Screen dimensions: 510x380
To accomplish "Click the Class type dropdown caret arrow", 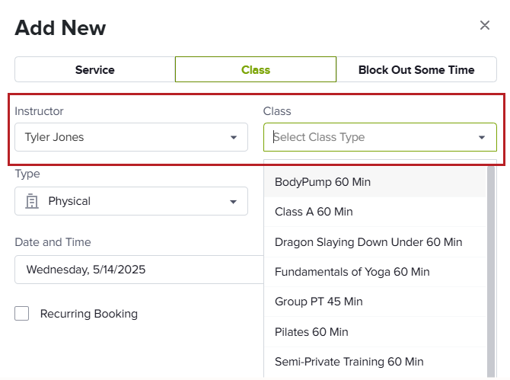I will (482, 137).
